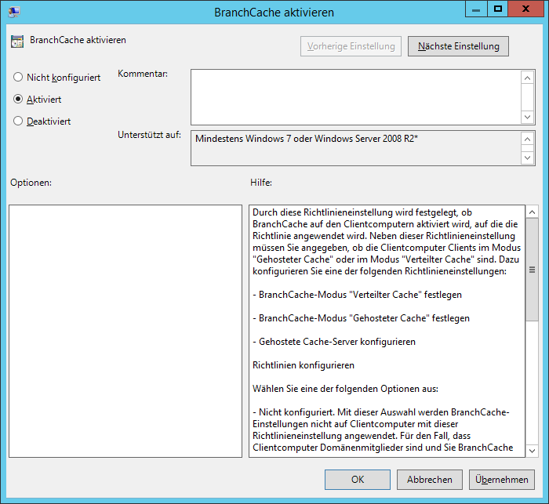The width and height of the screenshot is (549, 504).
Task: Click the Vorherige Einstellung button
Action: pos(351,46)
